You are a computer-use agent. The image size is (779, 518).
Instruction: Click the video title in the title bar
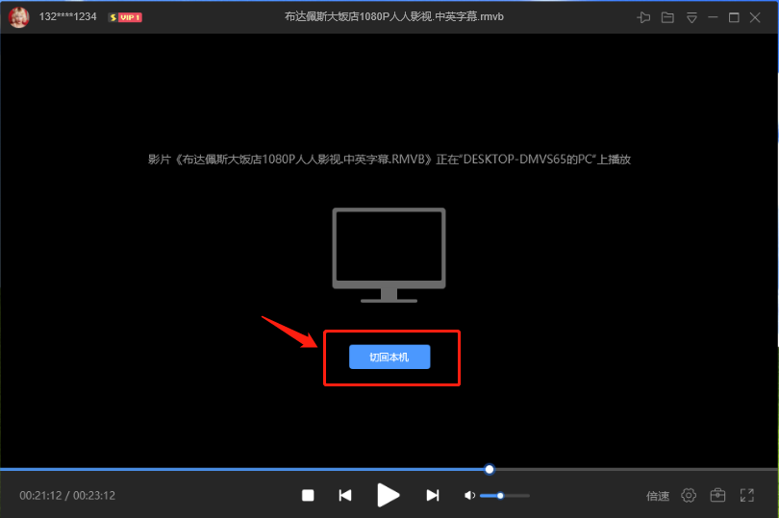point(394,17)
